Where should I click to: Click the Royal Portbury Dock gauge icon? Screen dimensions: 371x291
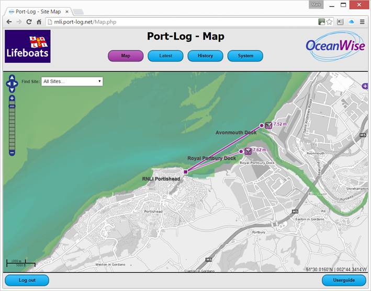click(x=248, y=151)
